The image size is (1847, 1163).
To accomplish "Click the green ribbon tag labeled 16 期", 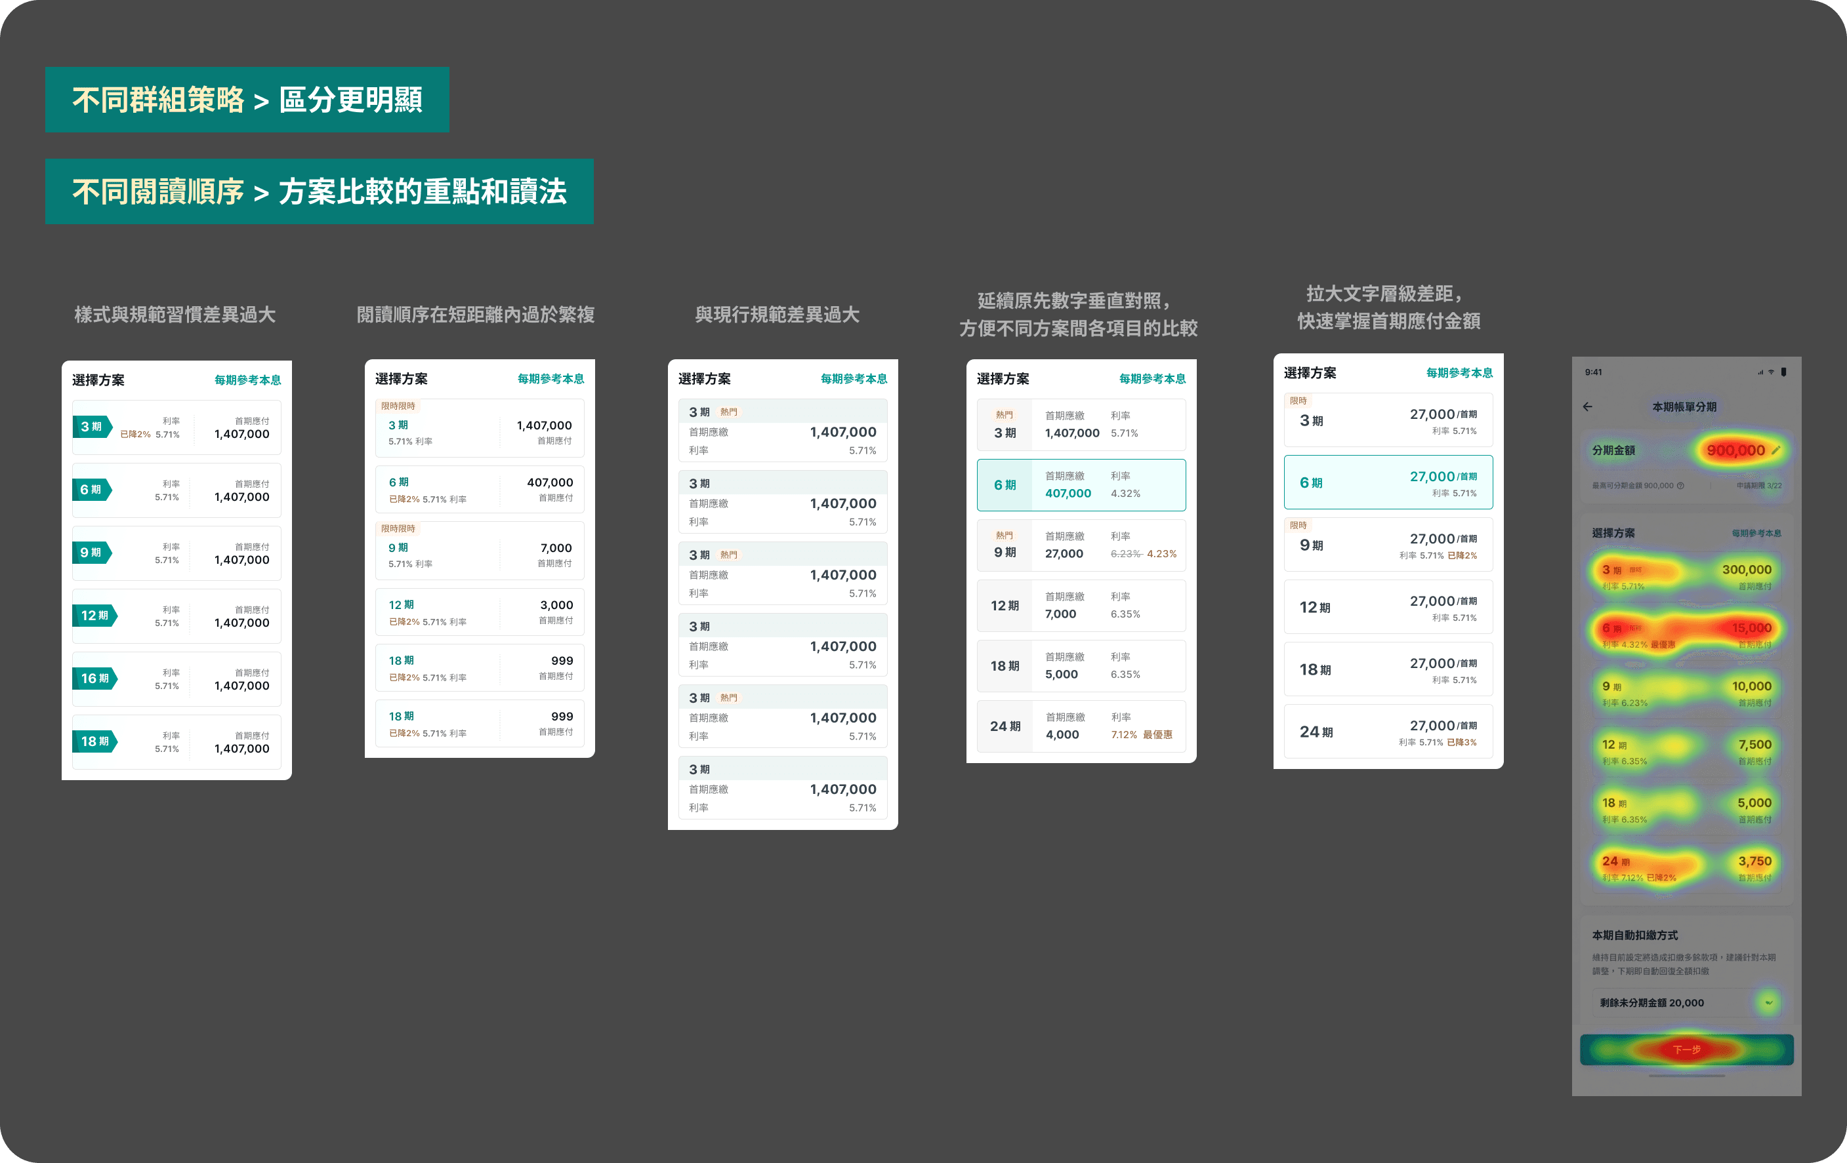I will 95,678.
